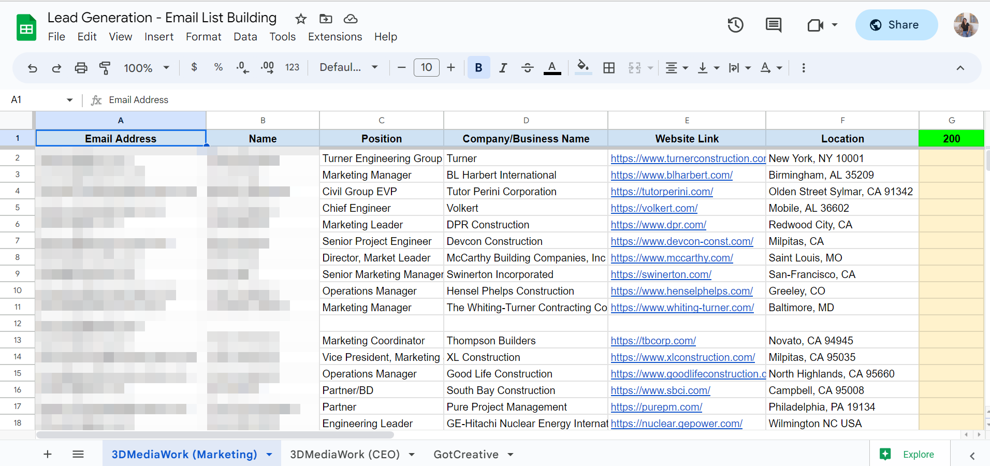Open the View menu
Viewport: 990px width, 466px height.
(121, 37)
